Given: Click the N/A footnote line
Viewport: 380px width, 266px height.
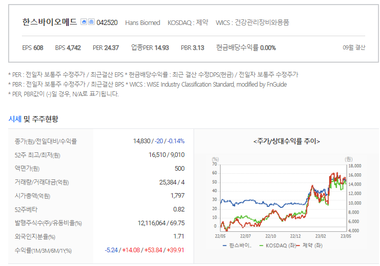Looking at the screenshot, I should [64, 94].
